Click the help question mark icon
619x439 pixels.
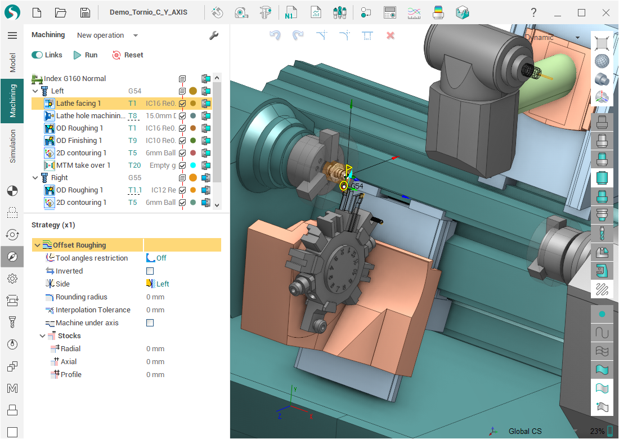point(533,12)
